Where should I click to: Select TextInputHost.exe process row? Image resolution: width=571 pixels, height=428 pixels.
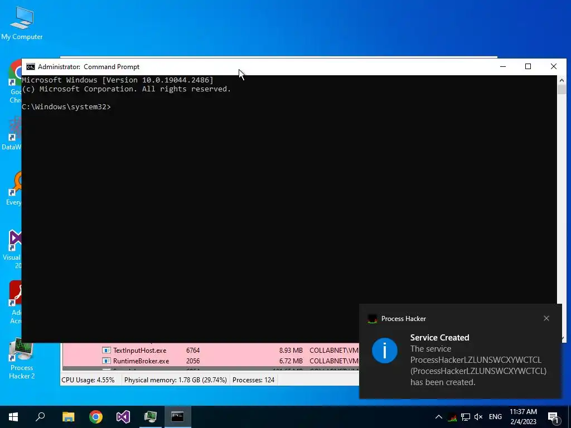210,350
